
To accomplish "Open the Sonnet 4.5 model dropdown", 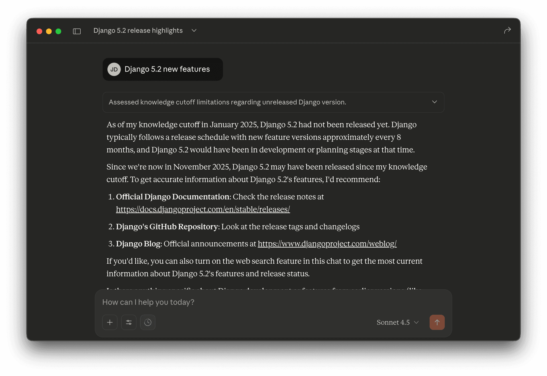I will pyautogui.click(x=397, y=322).
